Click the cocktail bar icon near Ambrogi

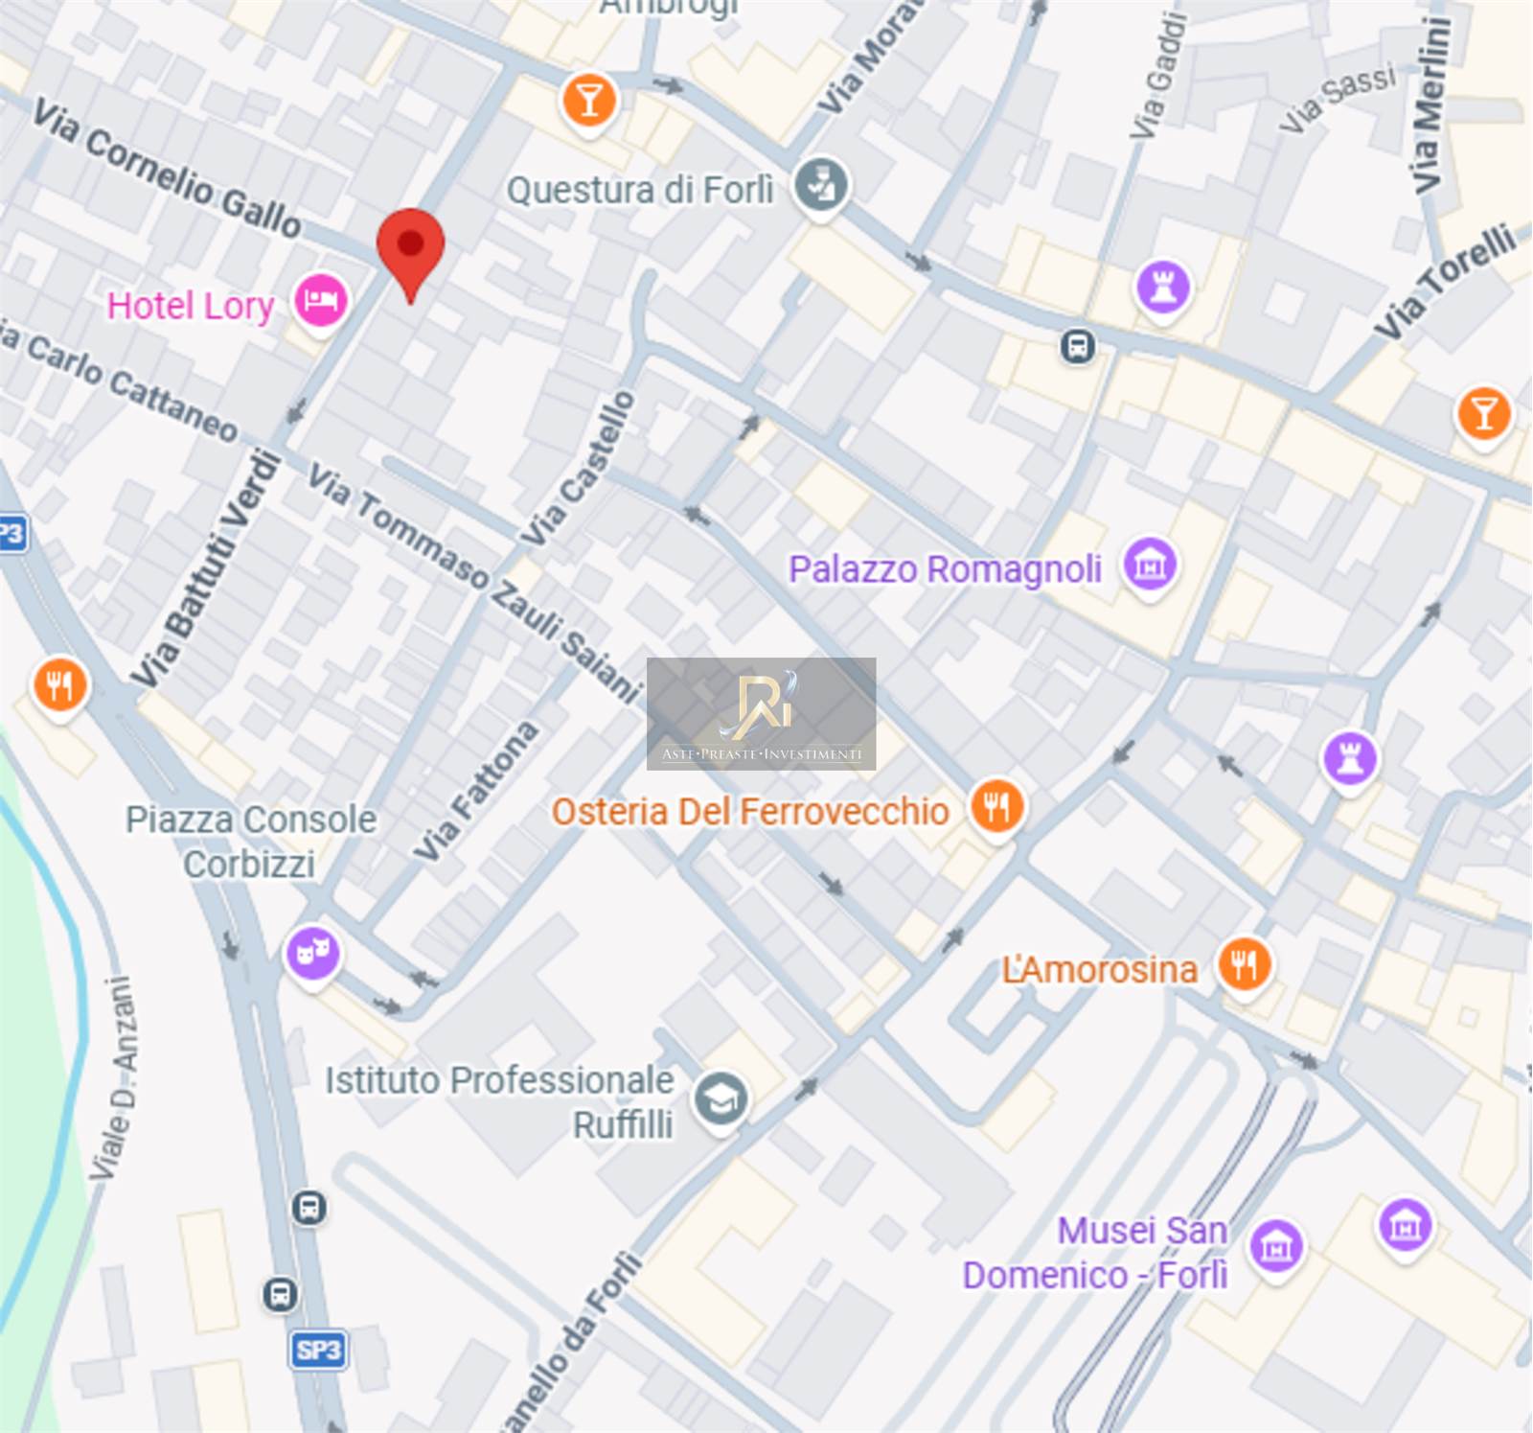[x=589, y=101]
